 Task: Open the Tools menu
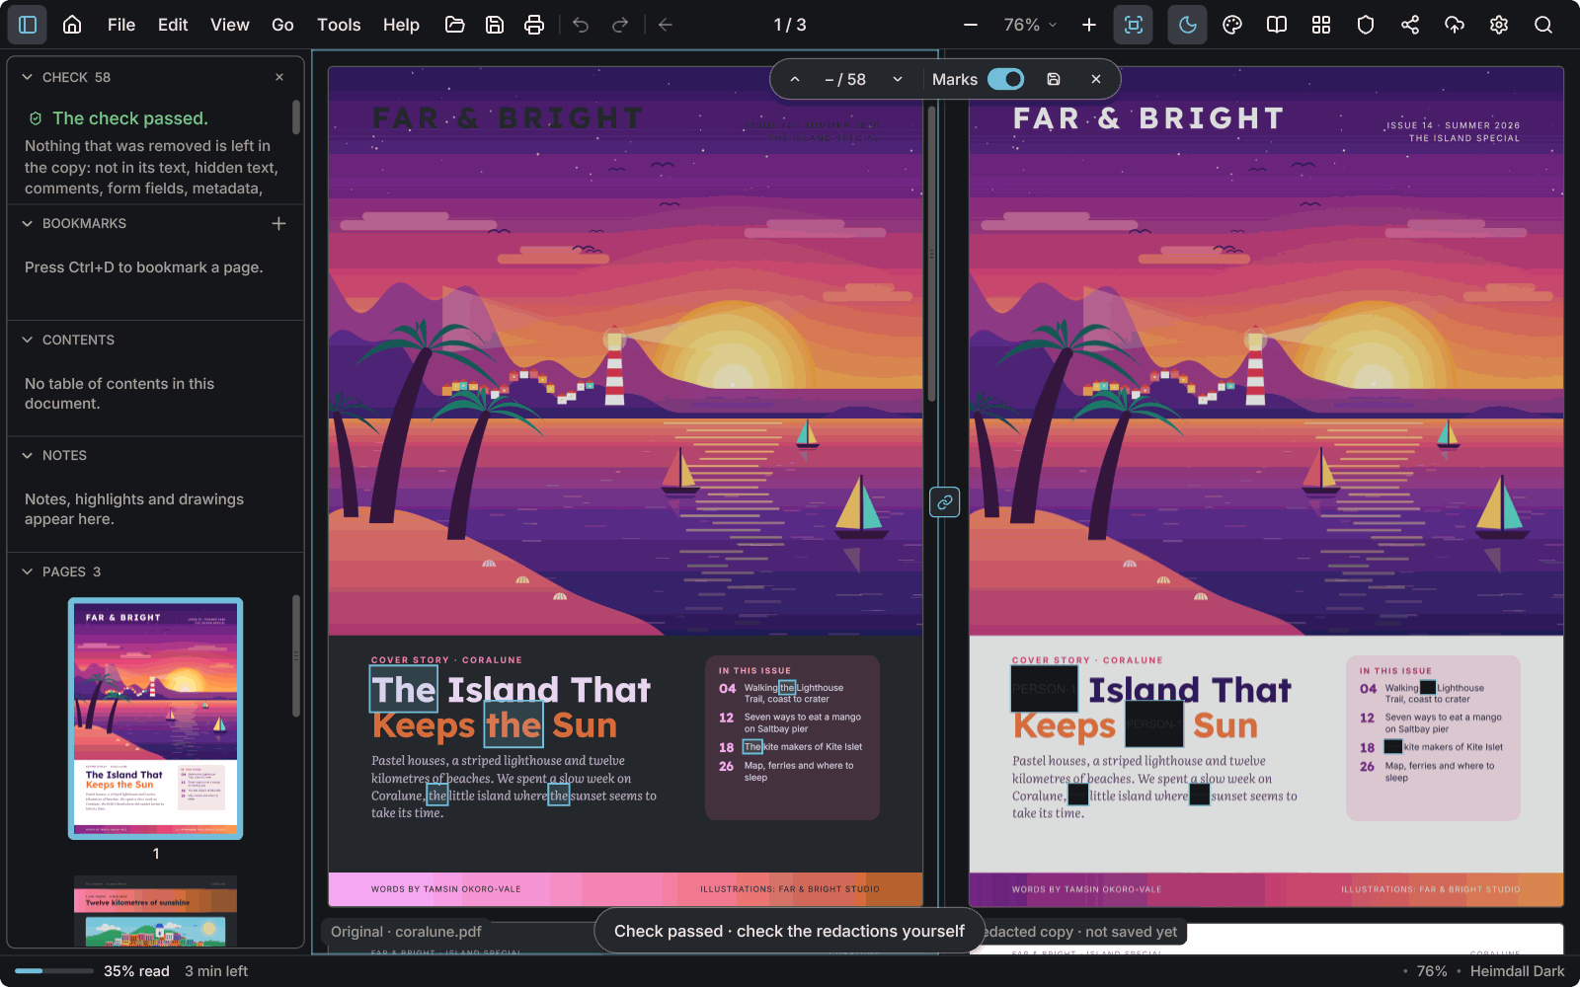click(x=339, y=25)
